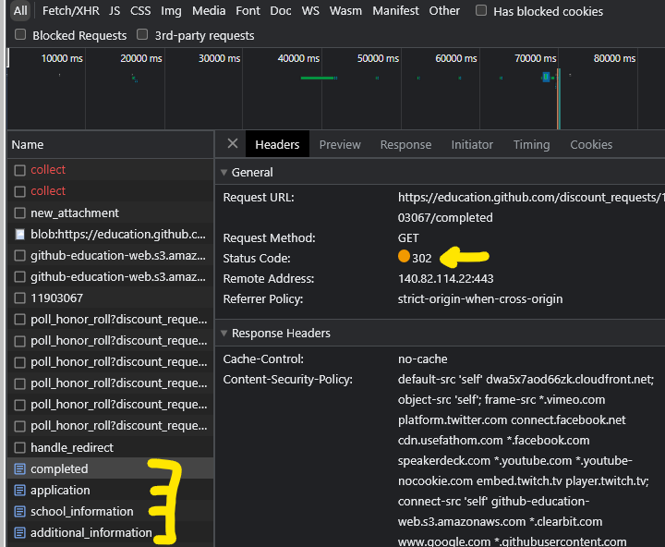665x547 pixels.
Task: Click the strict-origin-when-cross-origin value
Action: coord(480,299)
